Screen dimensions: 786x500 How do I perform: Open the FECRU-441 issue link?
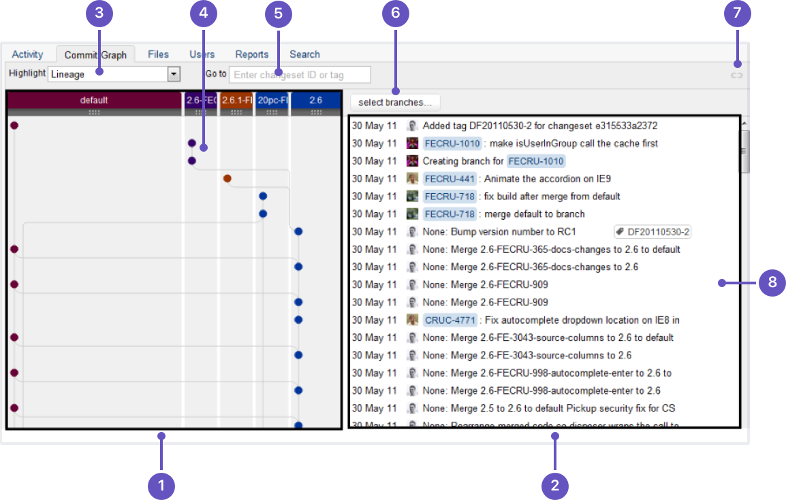(450, 179)
